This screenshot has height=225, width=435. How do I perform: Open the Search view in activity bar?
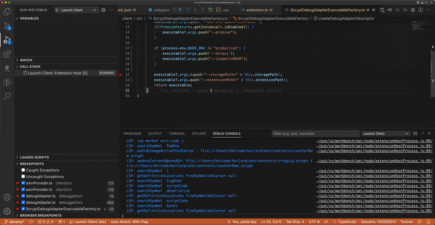click(7, 96)
